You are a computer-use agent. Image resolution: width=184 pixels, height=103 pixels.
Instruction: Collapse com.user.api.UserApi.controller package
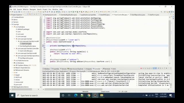click(14, 48)
